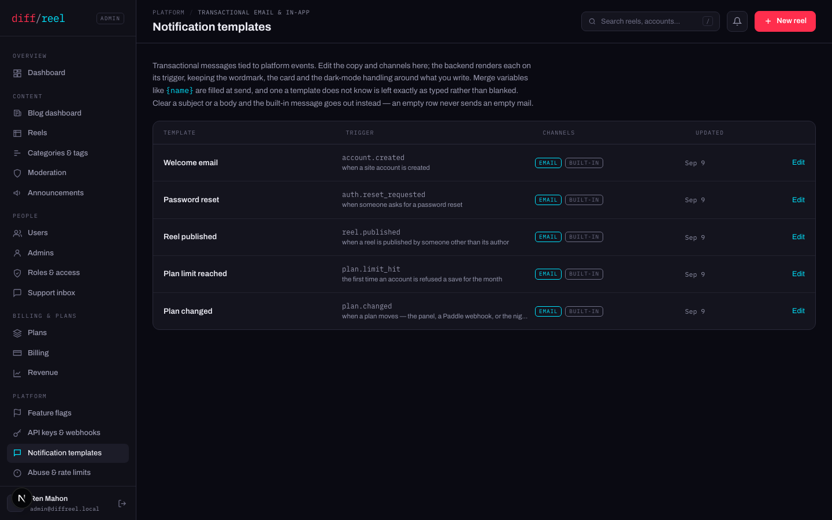Click the Users people icon

17,233
